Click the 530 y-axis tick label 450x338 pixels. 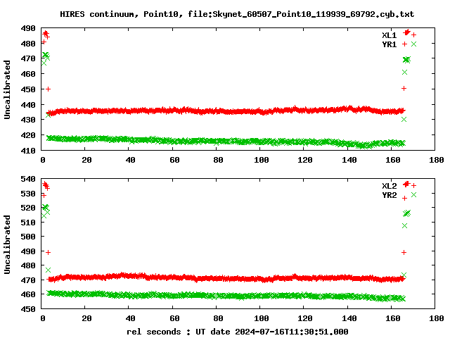point(28,194)
